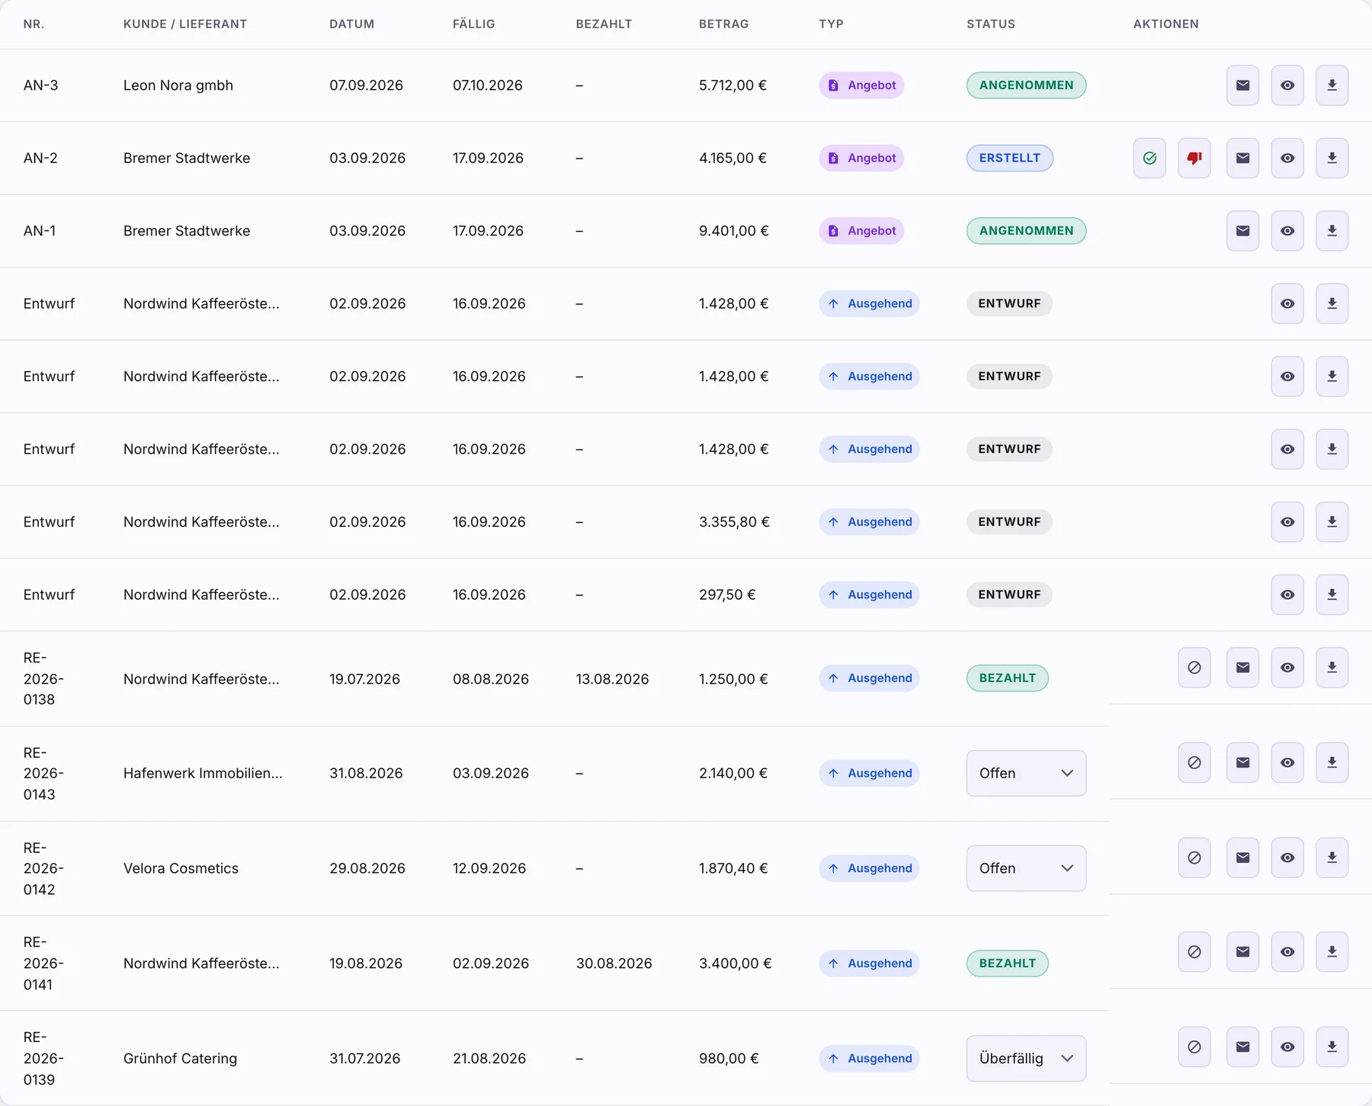Sort by the Fällig column header
The height and width of the screenshot is (1106, 1372).
click(x=473, y=24)
